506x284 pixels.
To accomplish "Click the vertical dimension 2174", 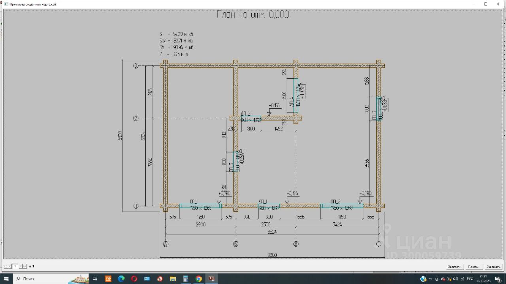I will click(150, 92).
